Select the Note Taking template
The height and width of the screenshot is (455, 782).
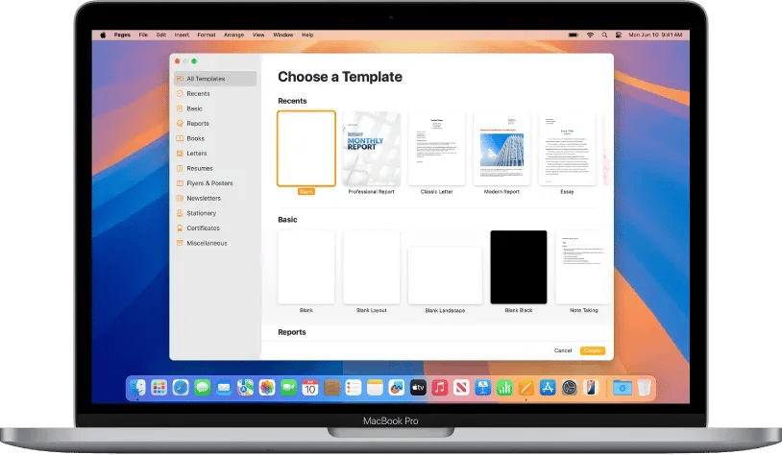pyautogui.click(x=583, y=267)
